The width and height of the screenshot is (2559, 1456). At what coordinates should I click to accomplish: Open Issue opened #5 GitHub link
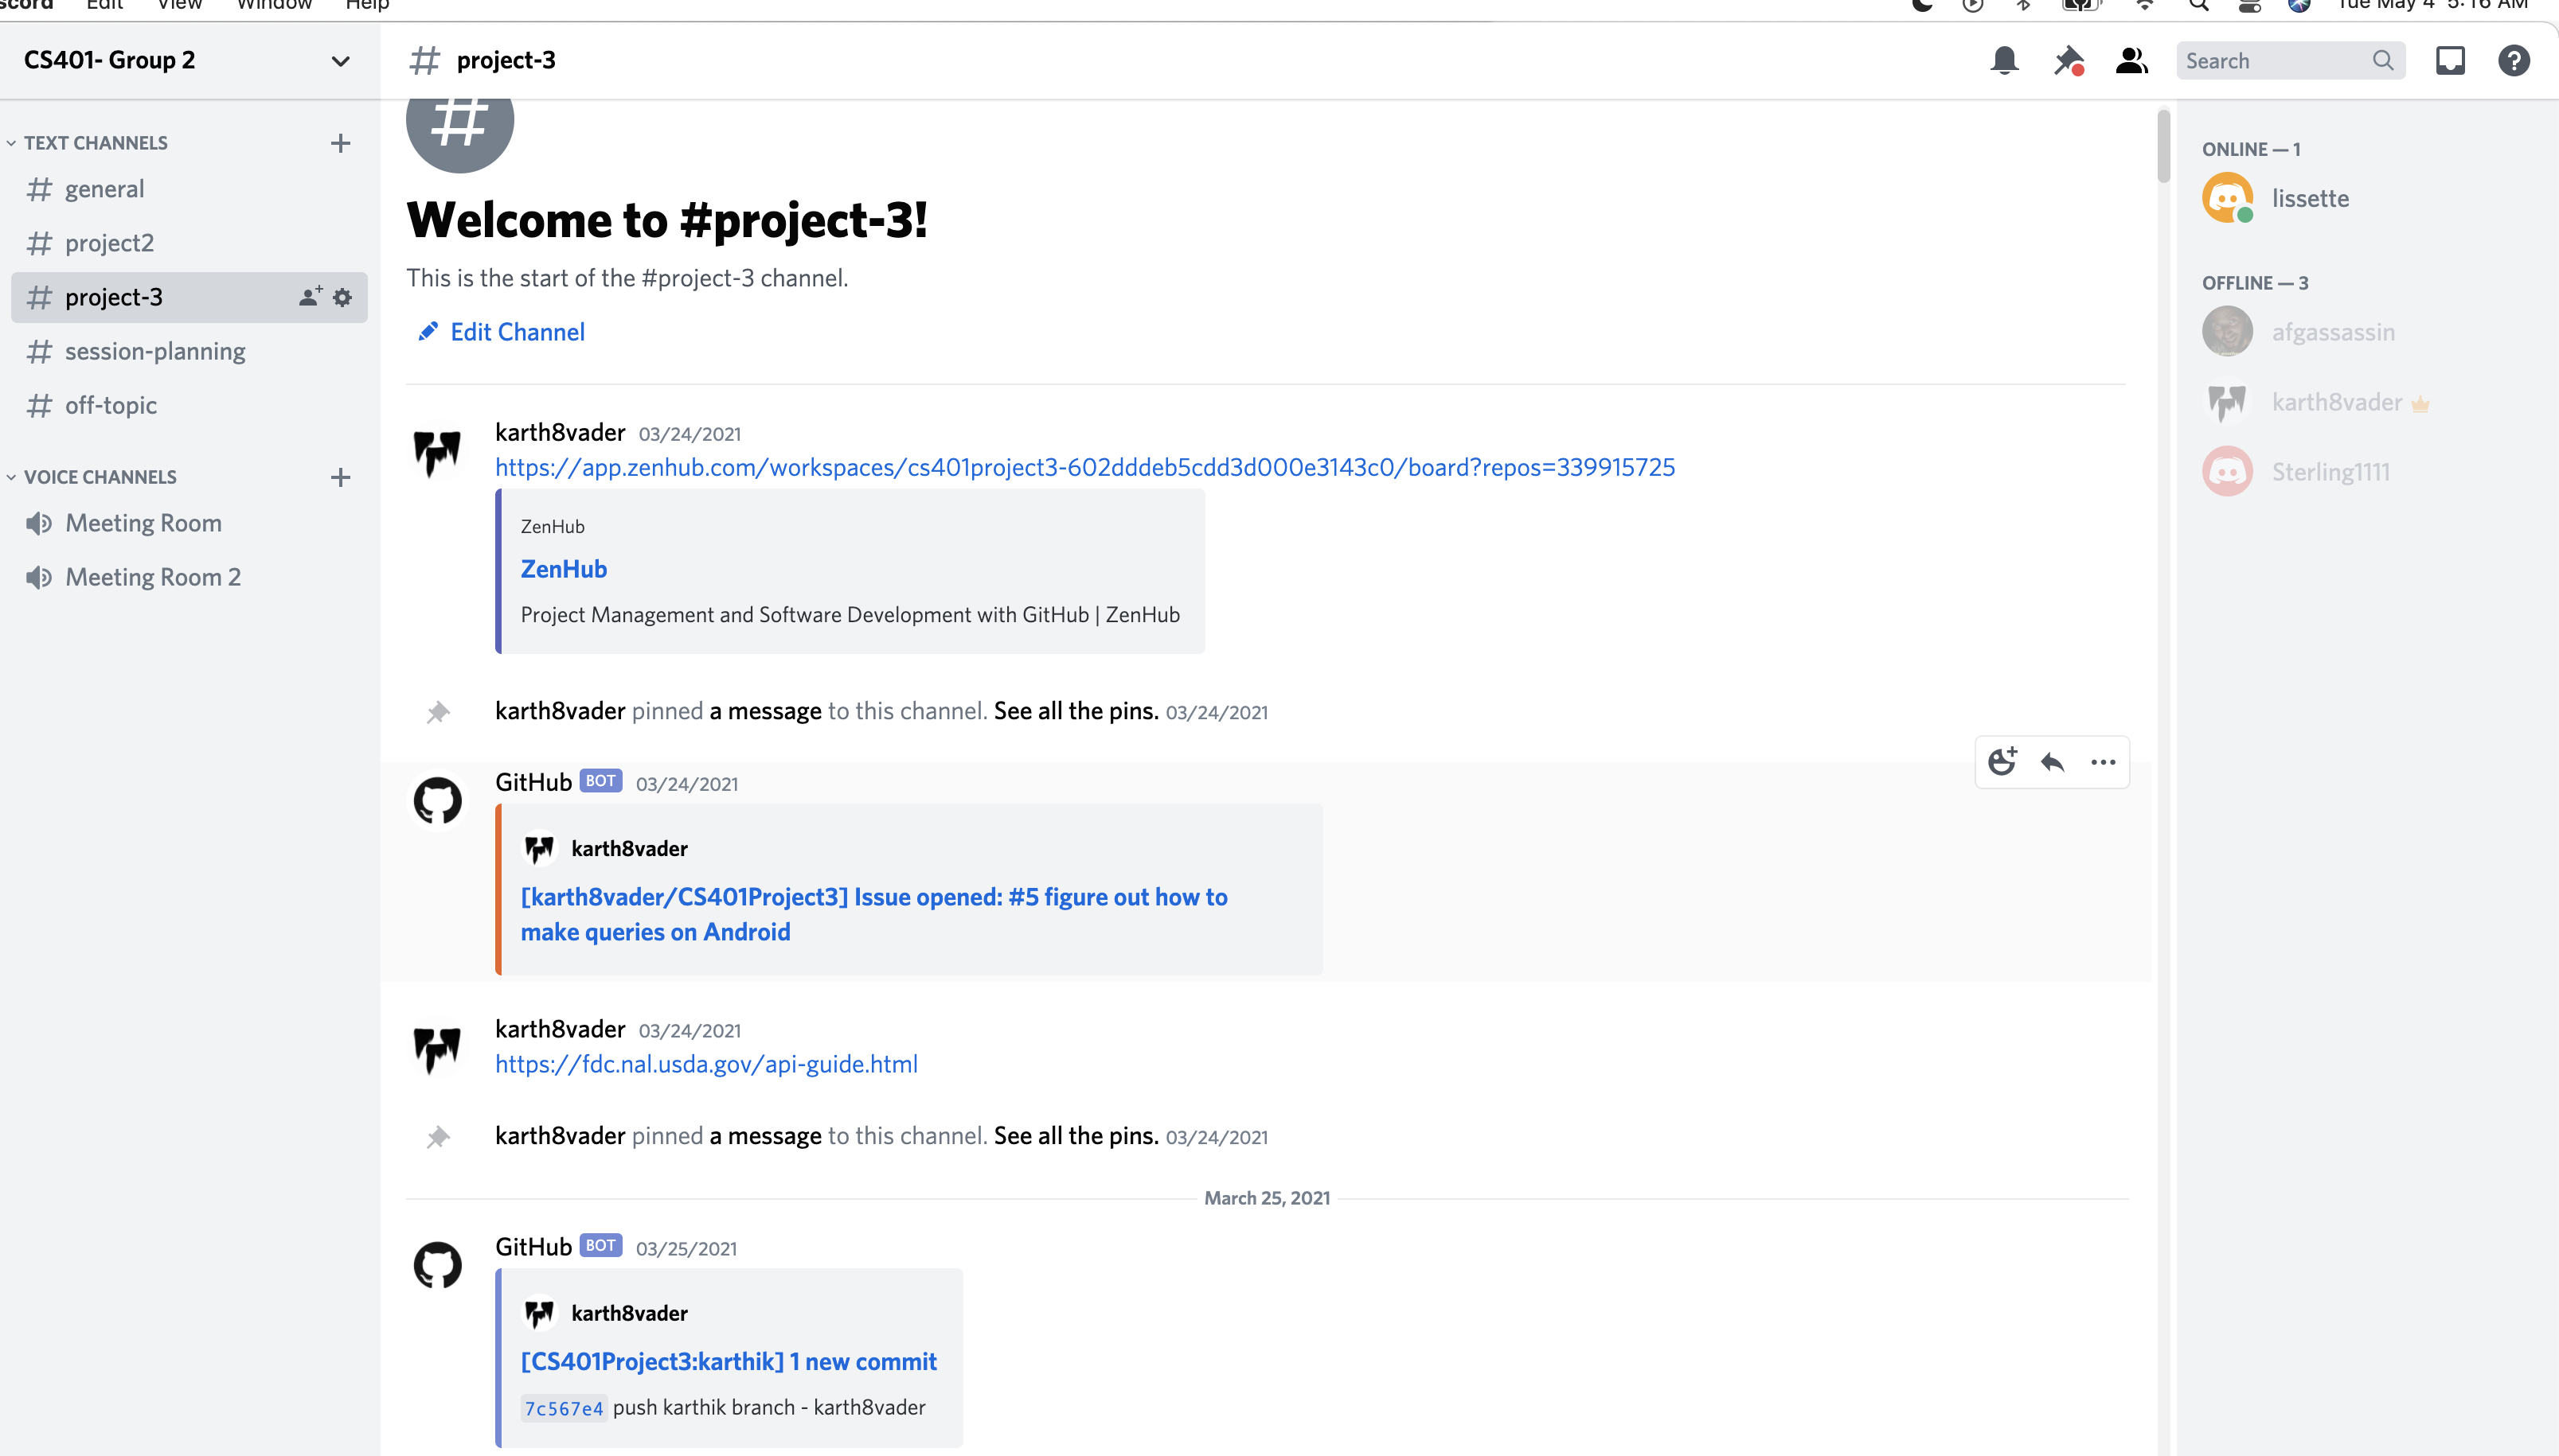[873, 914]
